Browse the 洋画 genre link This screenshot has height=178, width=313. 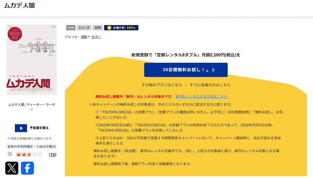point(84,37)
